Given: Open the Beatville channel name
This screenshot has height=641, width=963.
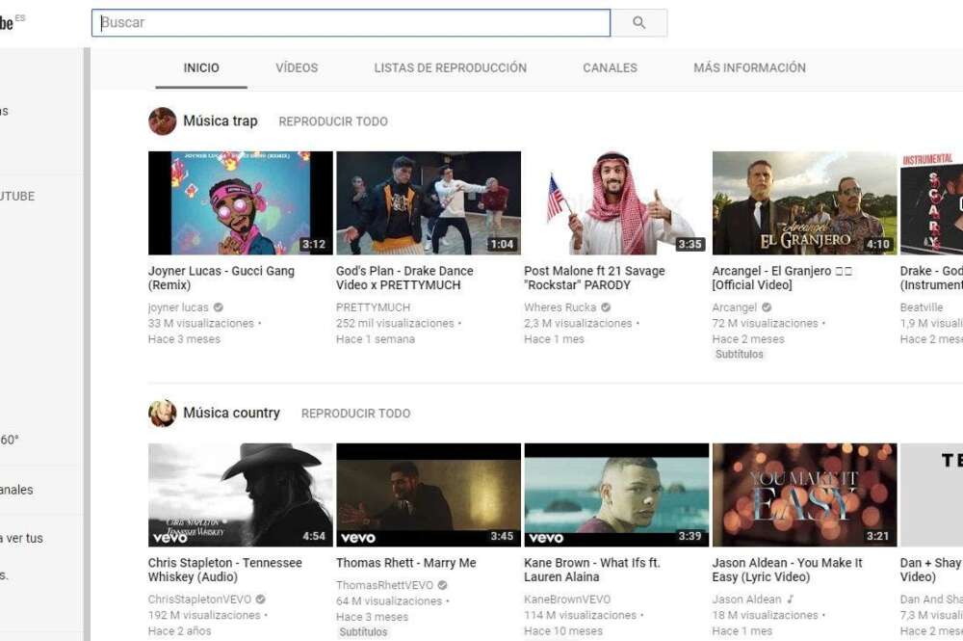Looking at the screenshot, I should pos(922,307).
